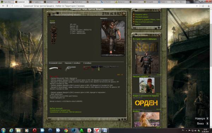
Task: Open the Выбор локаций link
Action: [x=56, y=108]
